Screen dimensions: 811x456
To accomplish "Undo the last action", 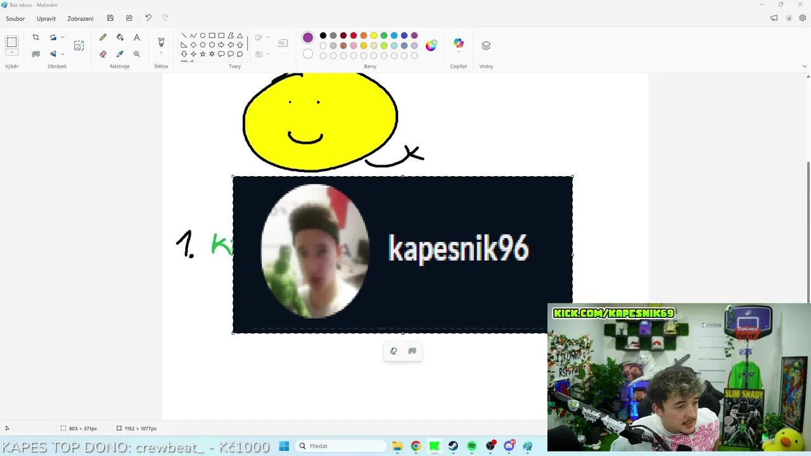I will tap(148, 18).
